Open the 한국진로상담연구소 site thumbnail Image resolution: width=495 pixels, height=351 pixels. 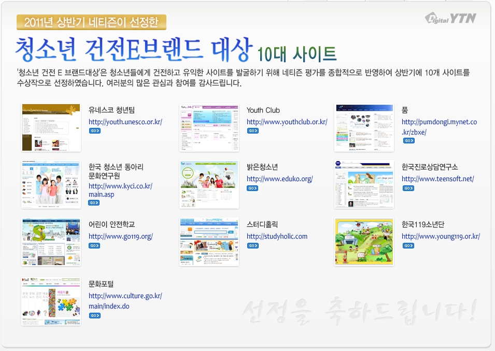click(x=364, y=184)
